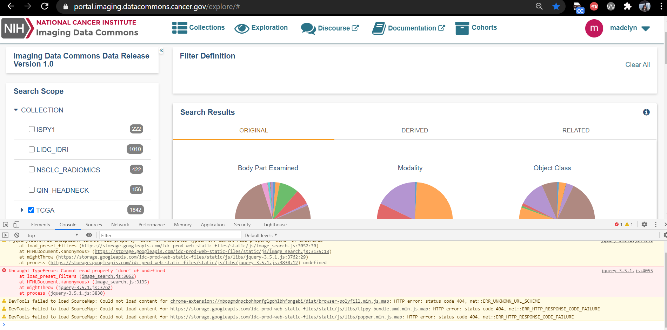Open the image_search.js:3052 error source link
The image size is (667, 330).
109,276
